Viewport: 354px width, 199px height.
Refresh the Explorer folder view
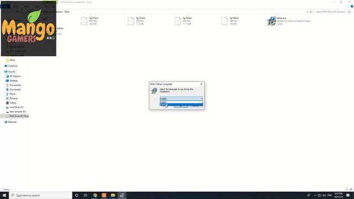(x=311, y=12)
